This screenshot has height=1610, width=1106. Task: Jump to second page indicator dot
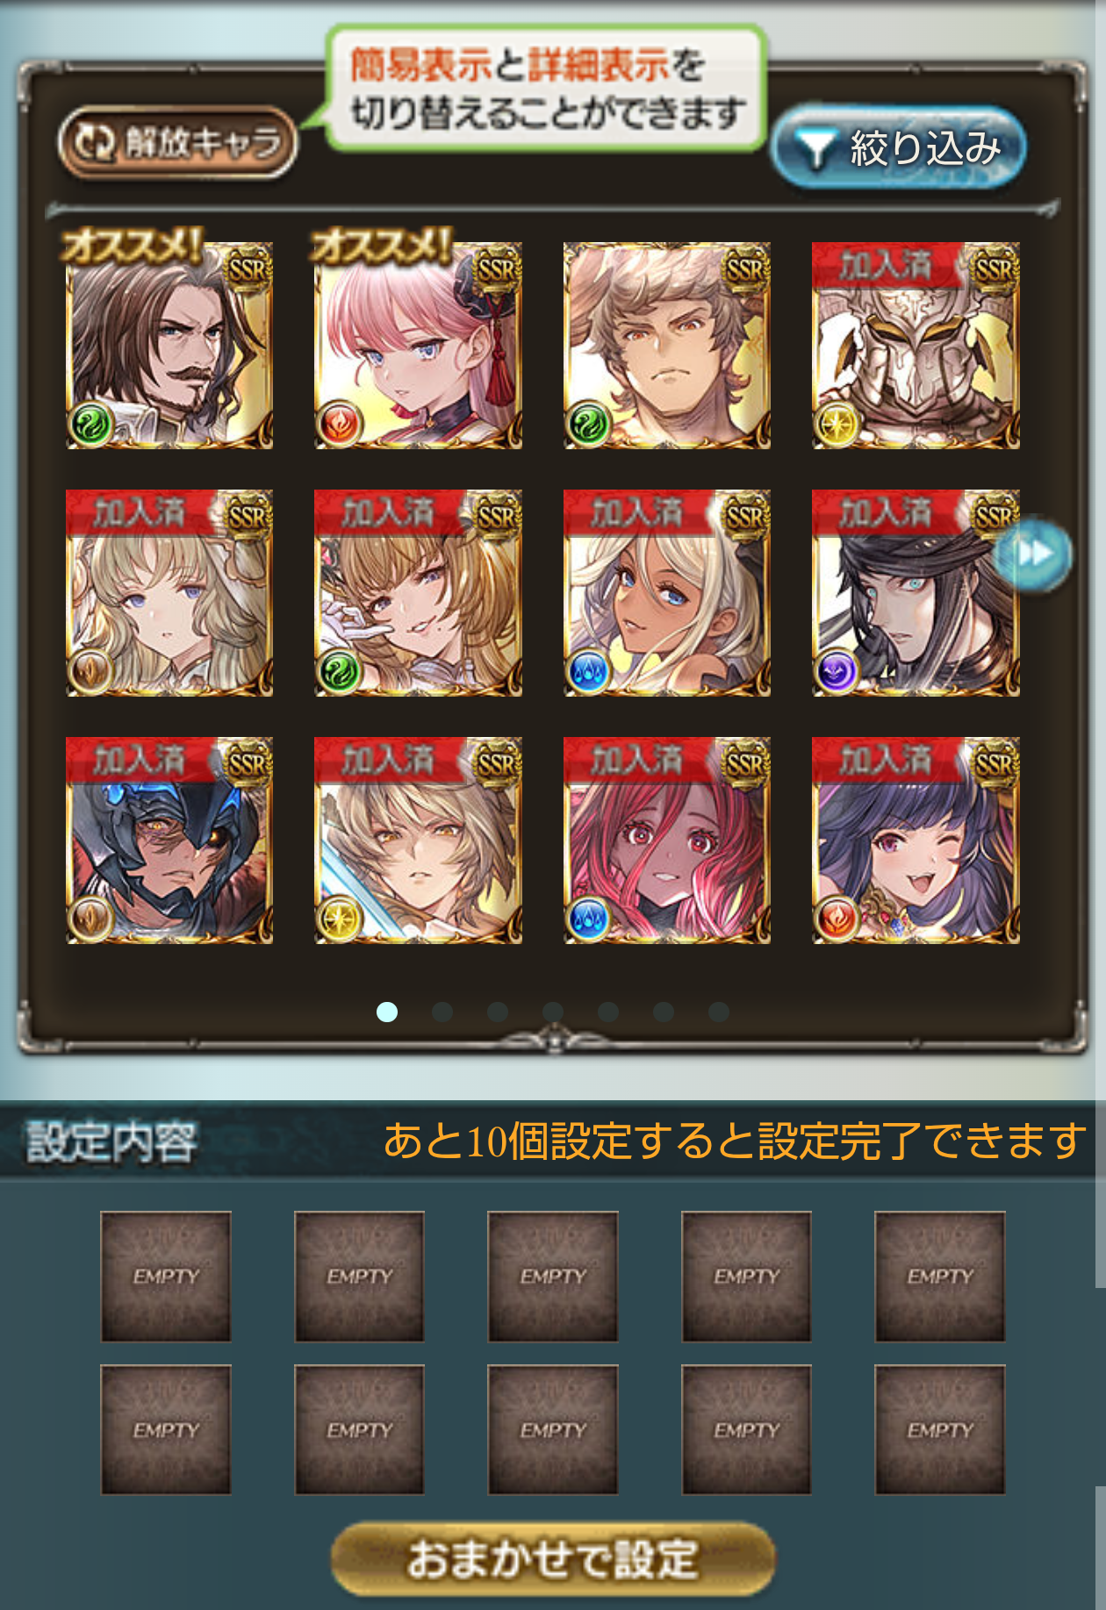(x=442, y=1012)
